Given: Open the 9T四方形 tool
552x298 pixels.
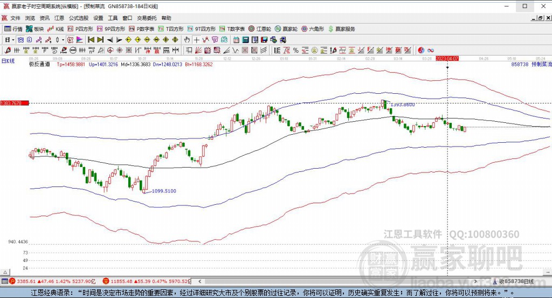Looking at the screenshot, I should 202,29.
